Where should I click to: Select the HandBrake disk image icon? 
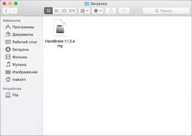[60, 27]
